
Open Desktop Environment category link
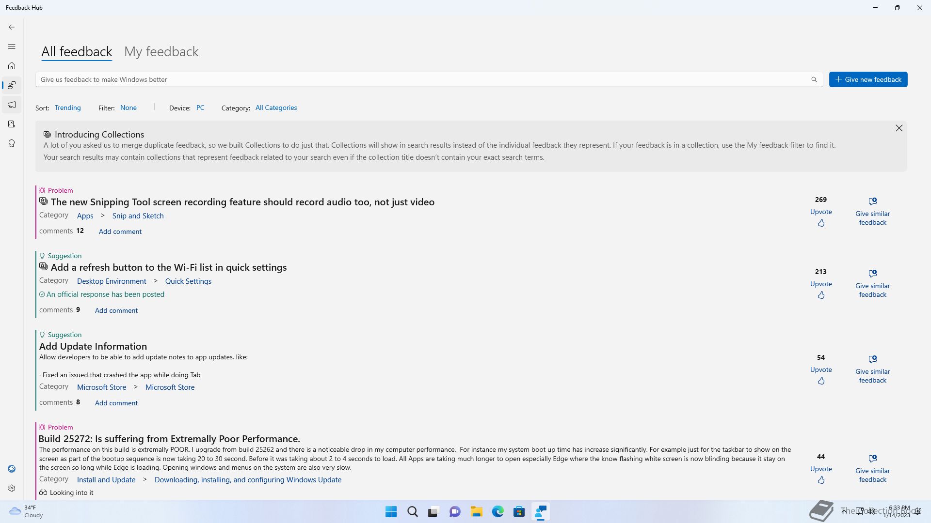(112, 281)
